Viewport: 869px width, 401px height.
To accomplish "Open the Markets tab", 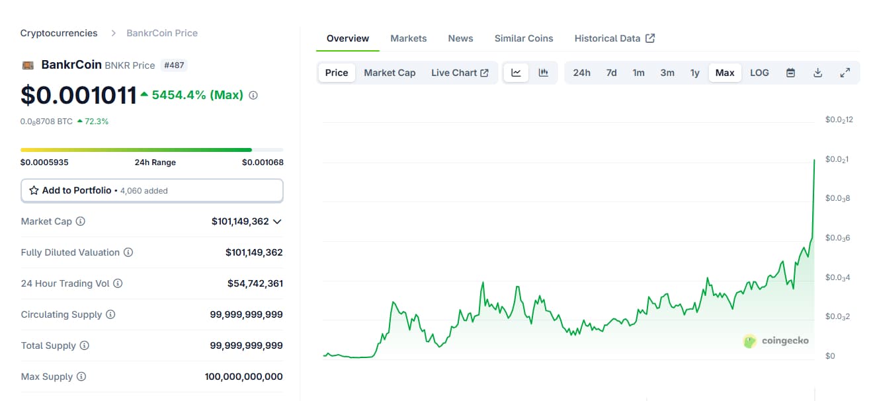I will (x=408, y=38).
